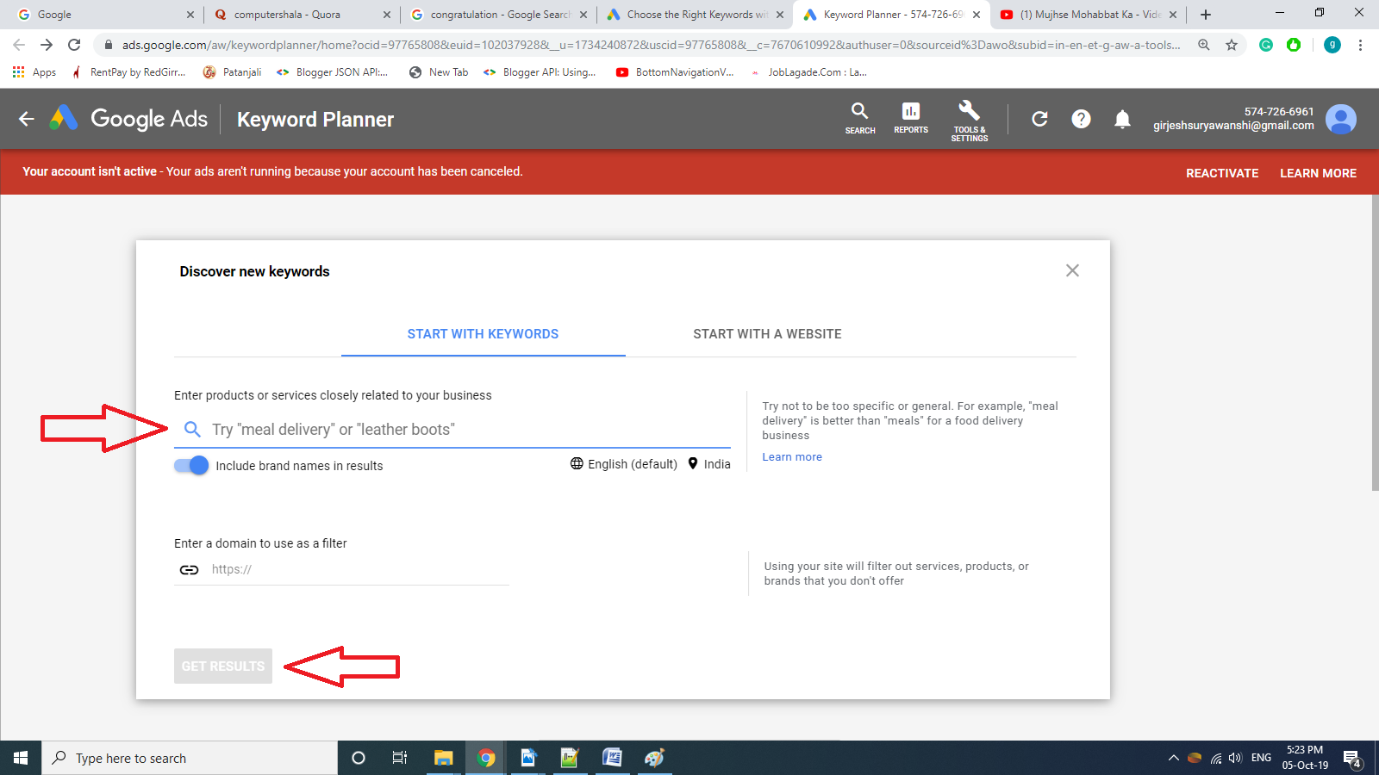Reload the browser page
The width and height of the screenshot is (1379, 775).
click(x=74, y=45)
